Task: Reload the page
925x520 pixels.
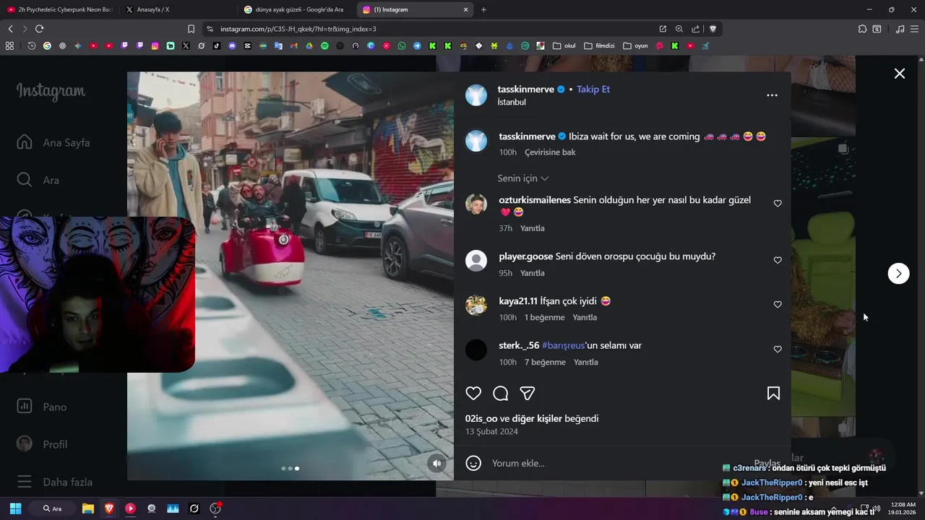Action: [39, 29]
